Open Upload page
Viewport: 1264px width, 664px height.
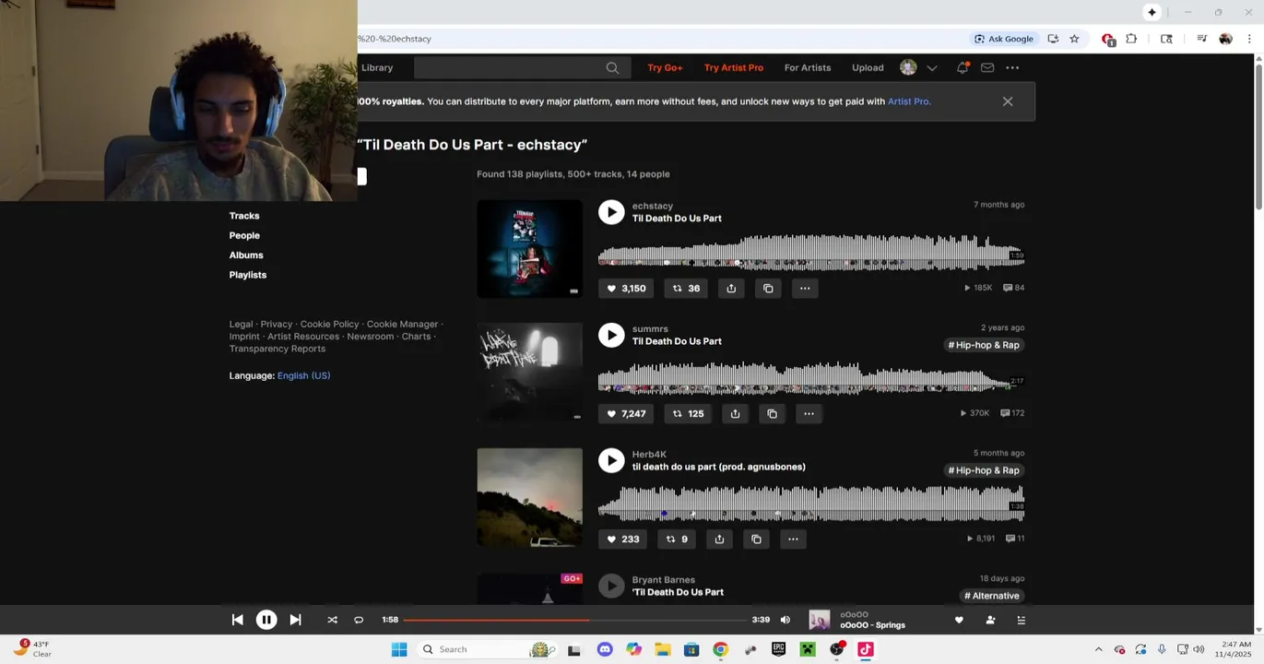pos(868,68)
